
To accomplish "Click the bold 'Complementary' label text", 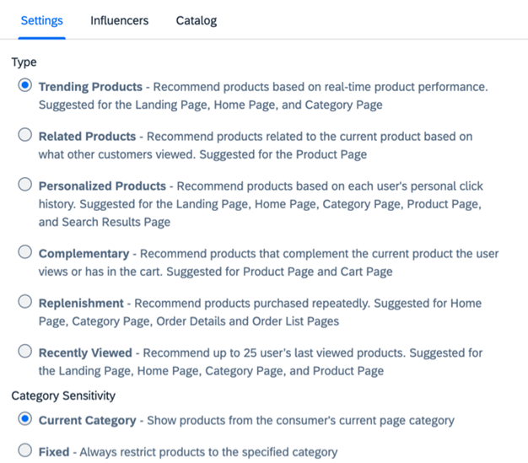I will click(x=84, y=254).
